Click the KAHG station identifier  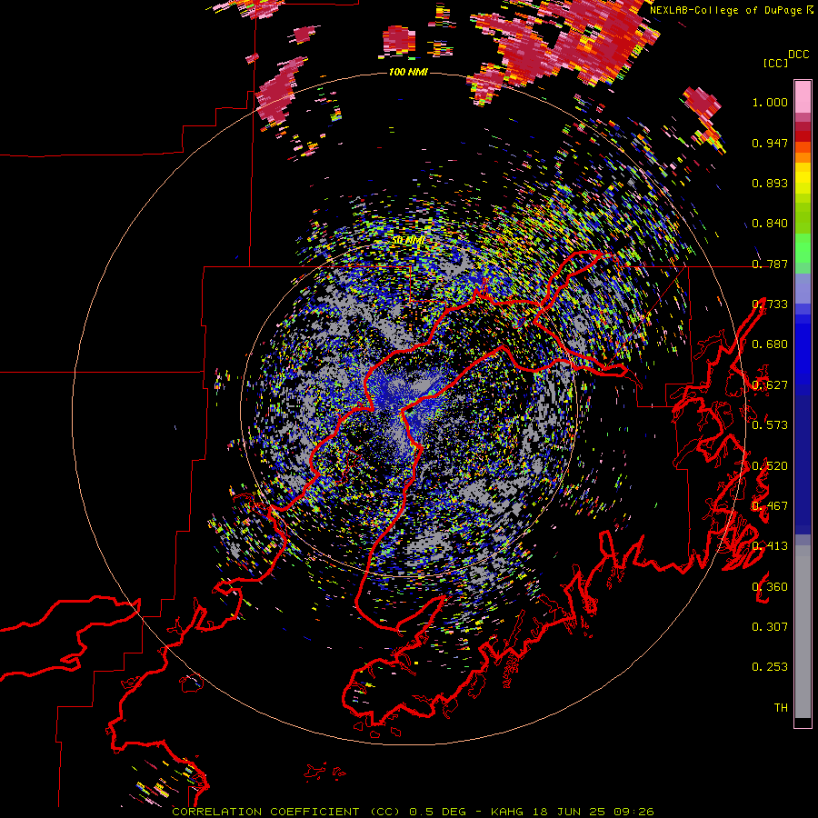507,812
